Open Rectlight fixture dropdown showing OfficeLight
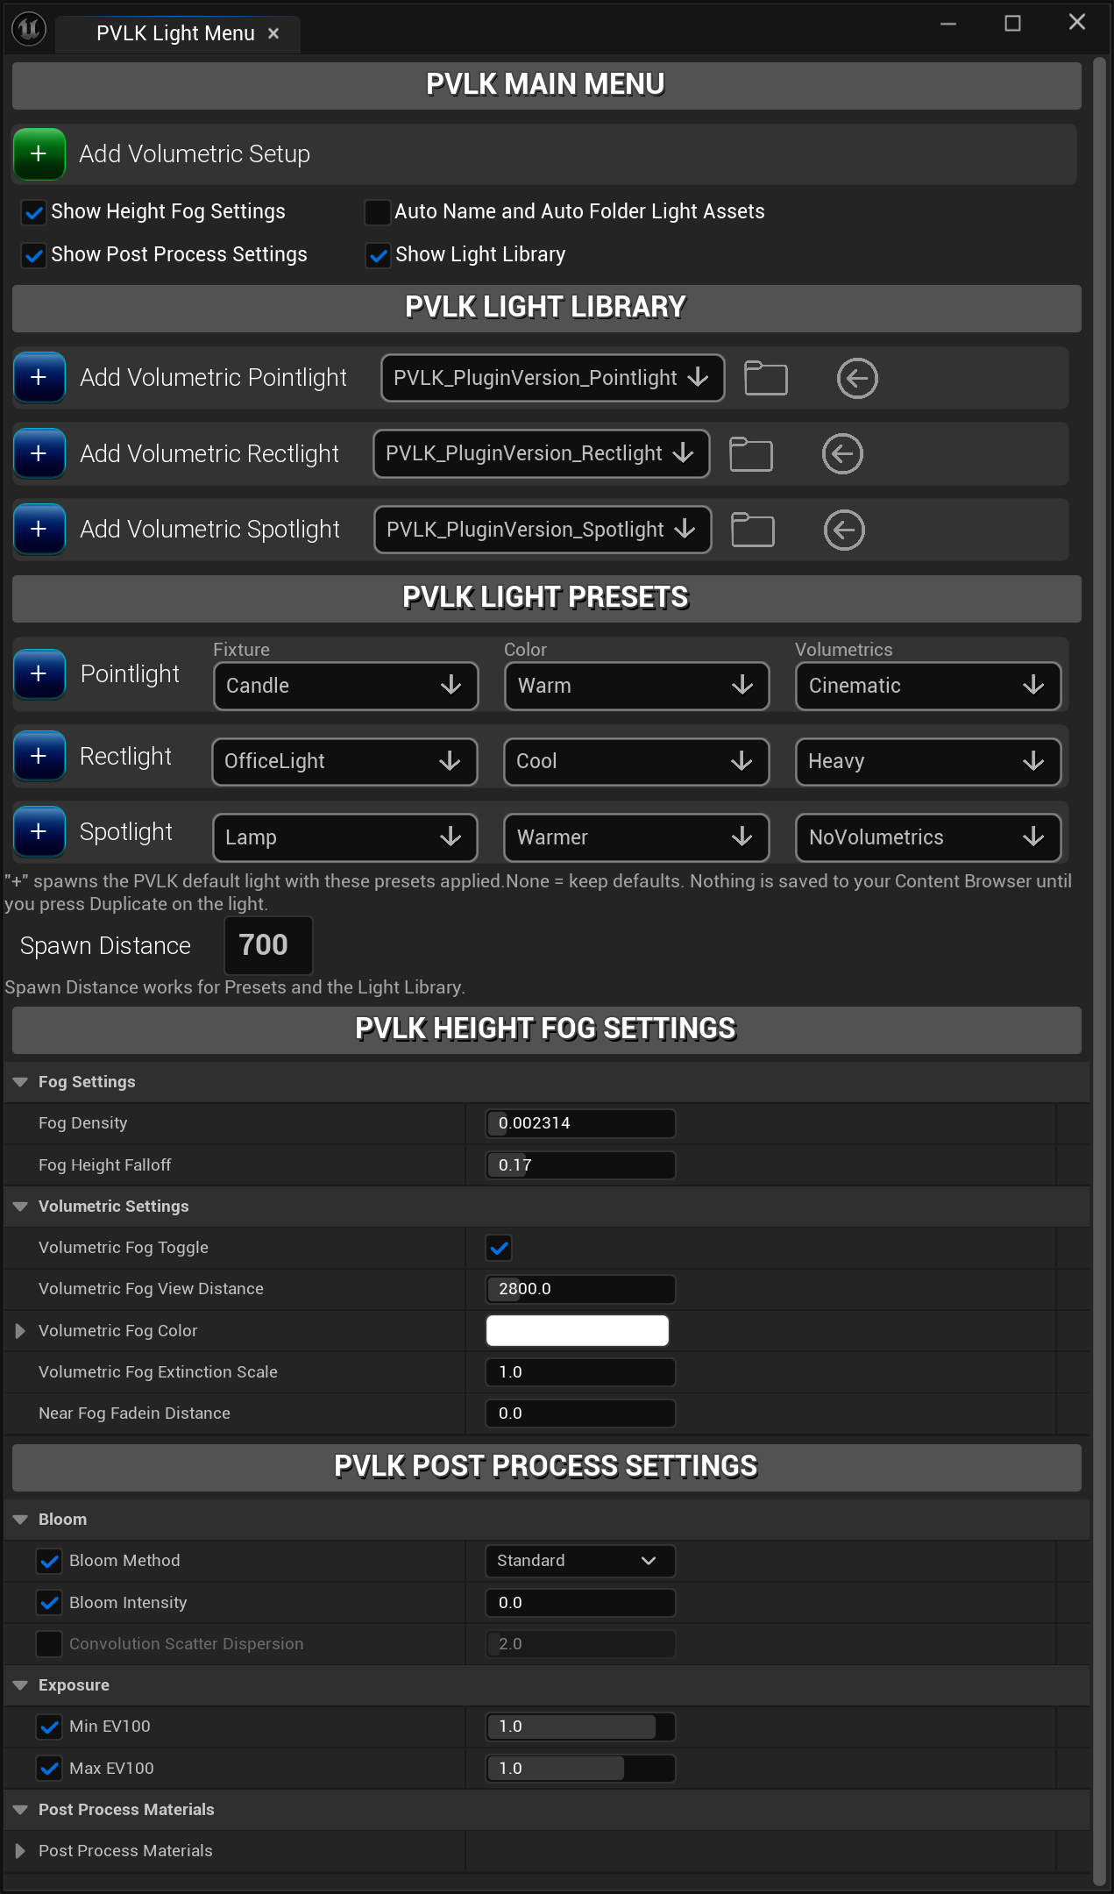 (x=344, y=761)
